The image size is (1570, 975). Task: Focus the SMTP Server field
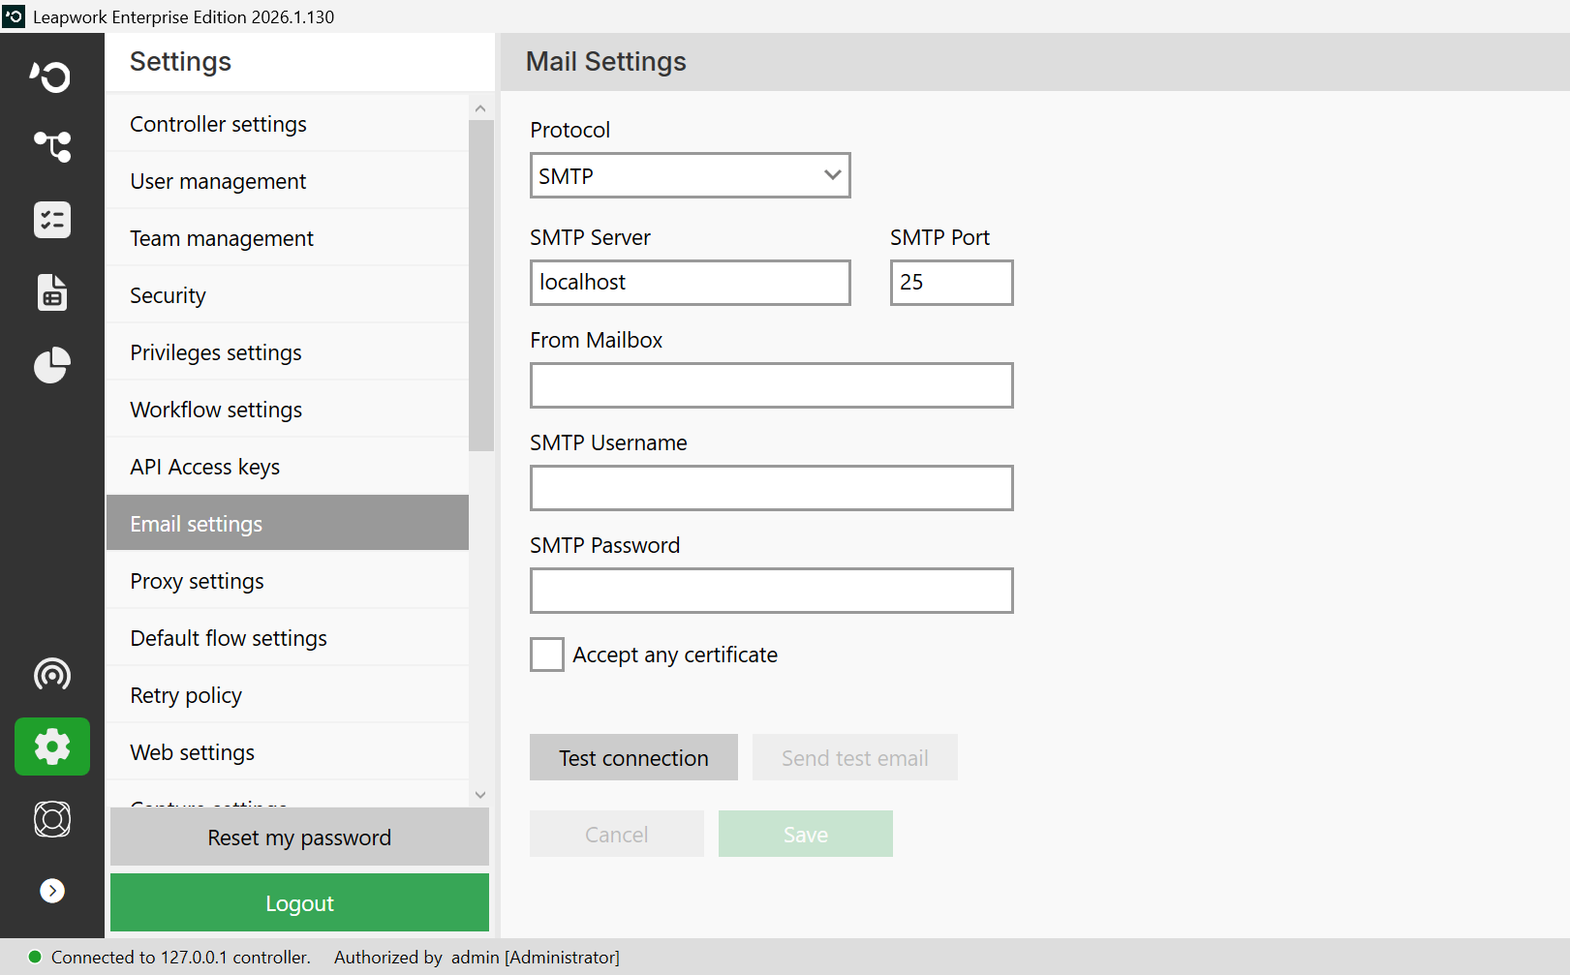tap(691, 283)
